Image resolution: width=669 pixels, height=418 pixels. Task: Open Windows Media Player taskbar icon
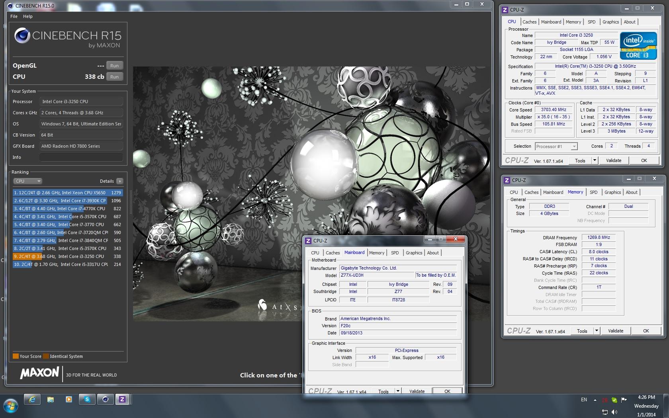click(x=69, y=399)
